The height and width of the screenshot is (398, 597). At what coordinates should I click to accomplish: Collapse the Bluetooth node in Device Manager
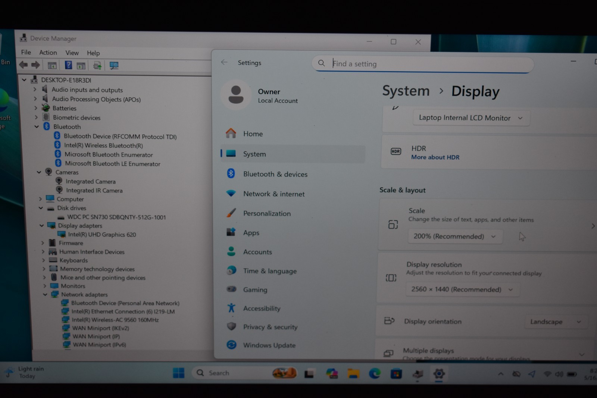point(37,126)
